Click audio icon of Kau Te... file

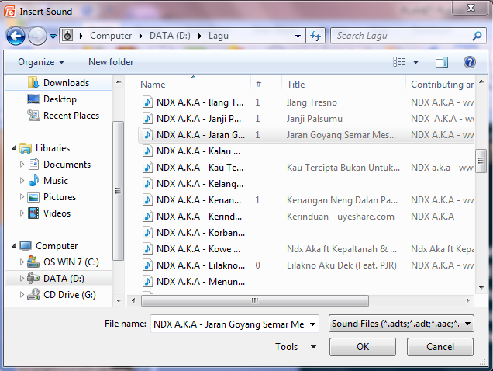coord(147,167)
